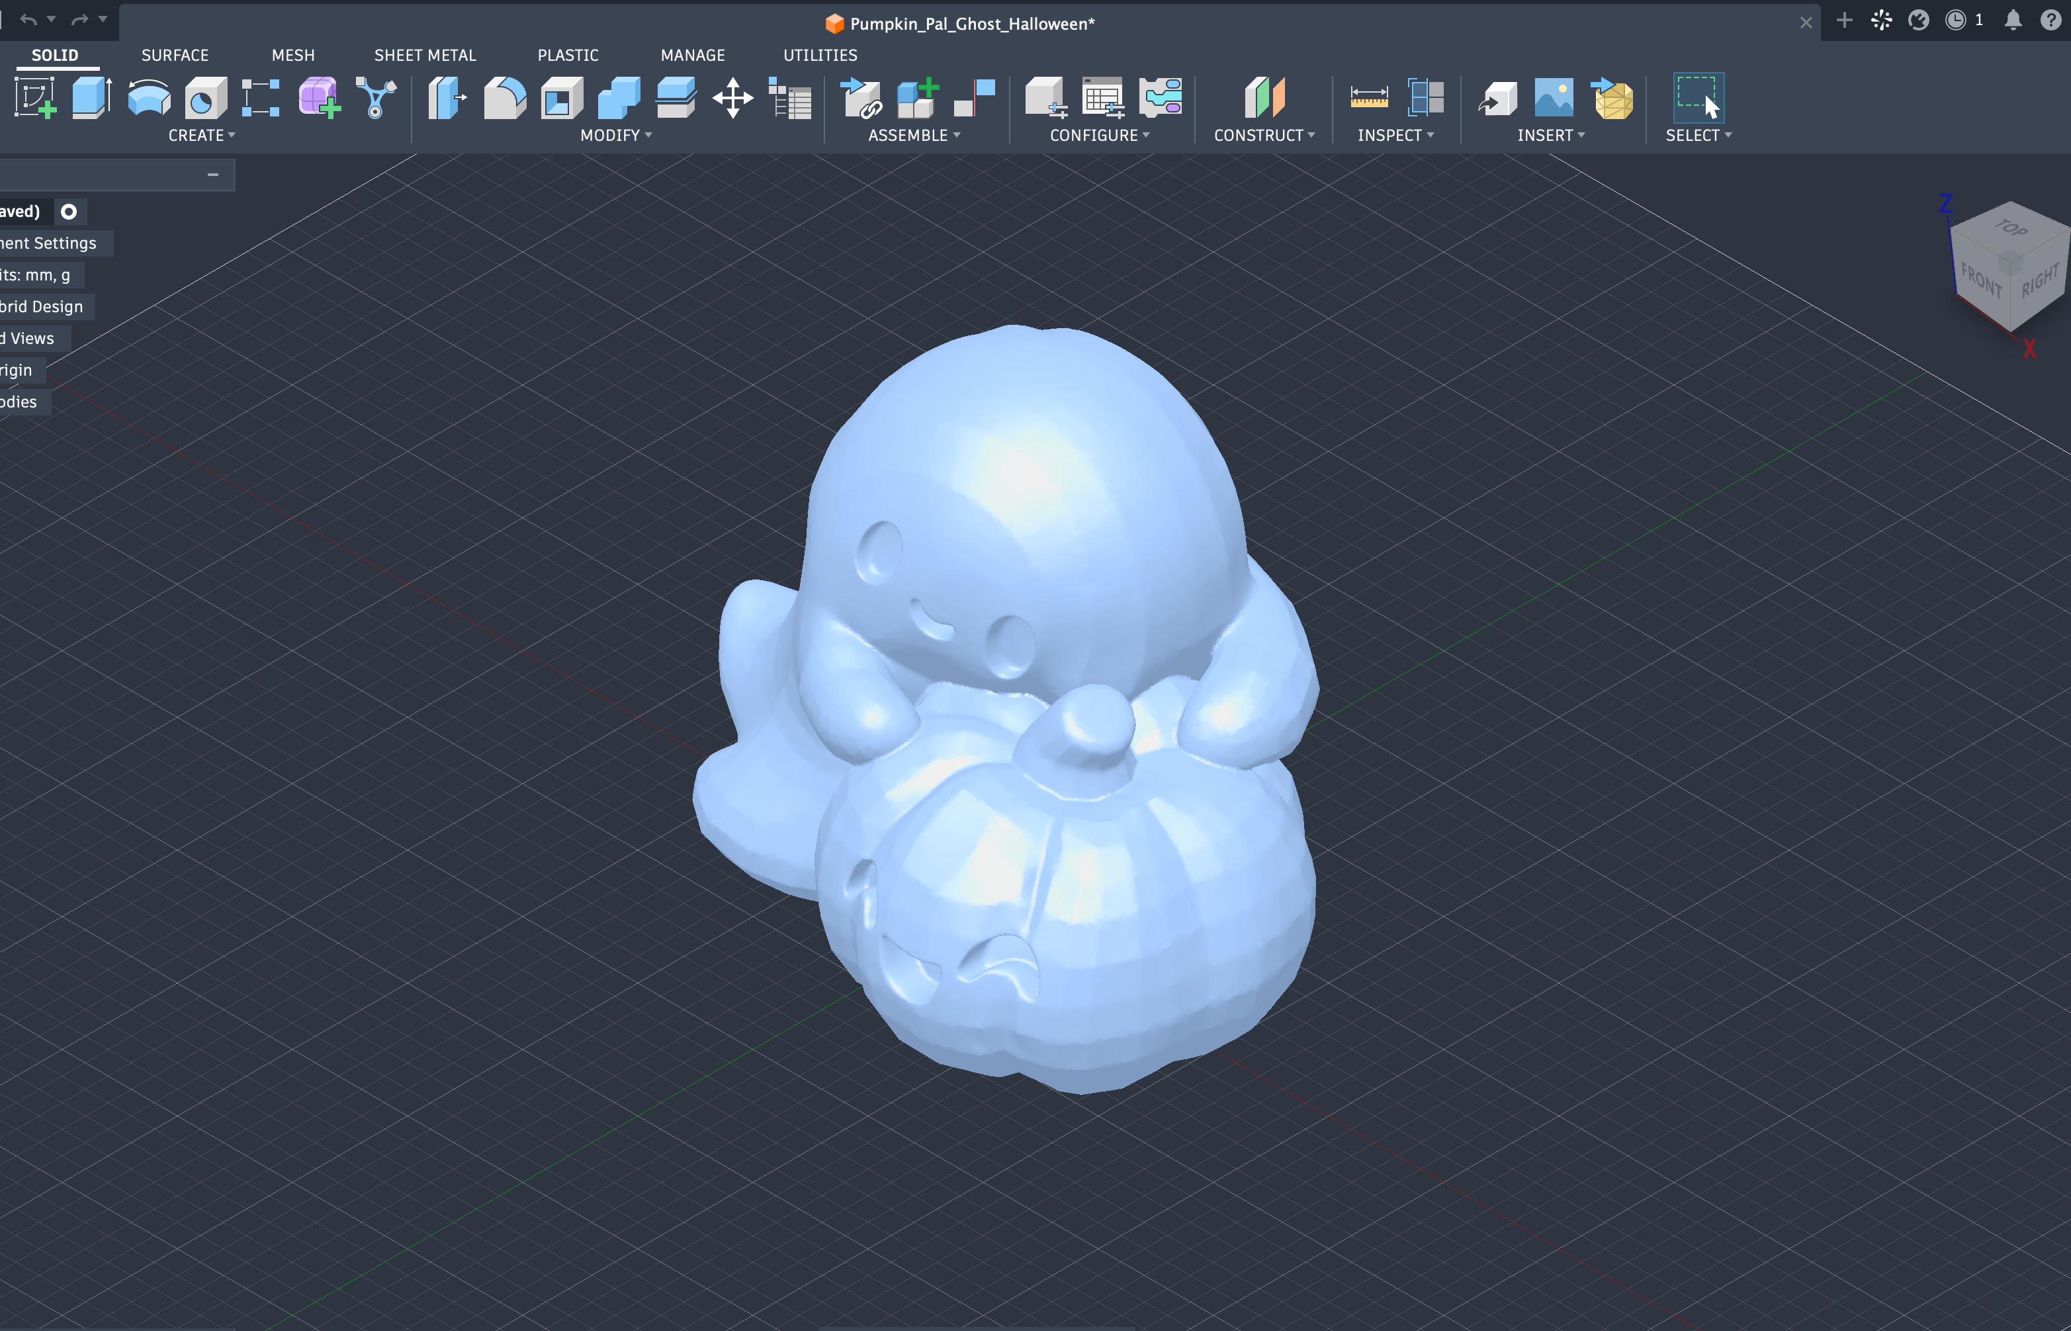The width and height of the screenshot is (2071, 1331).
Task: Click the Document Settings browser item
Action: pyautogui.click(x=48, y=243)
